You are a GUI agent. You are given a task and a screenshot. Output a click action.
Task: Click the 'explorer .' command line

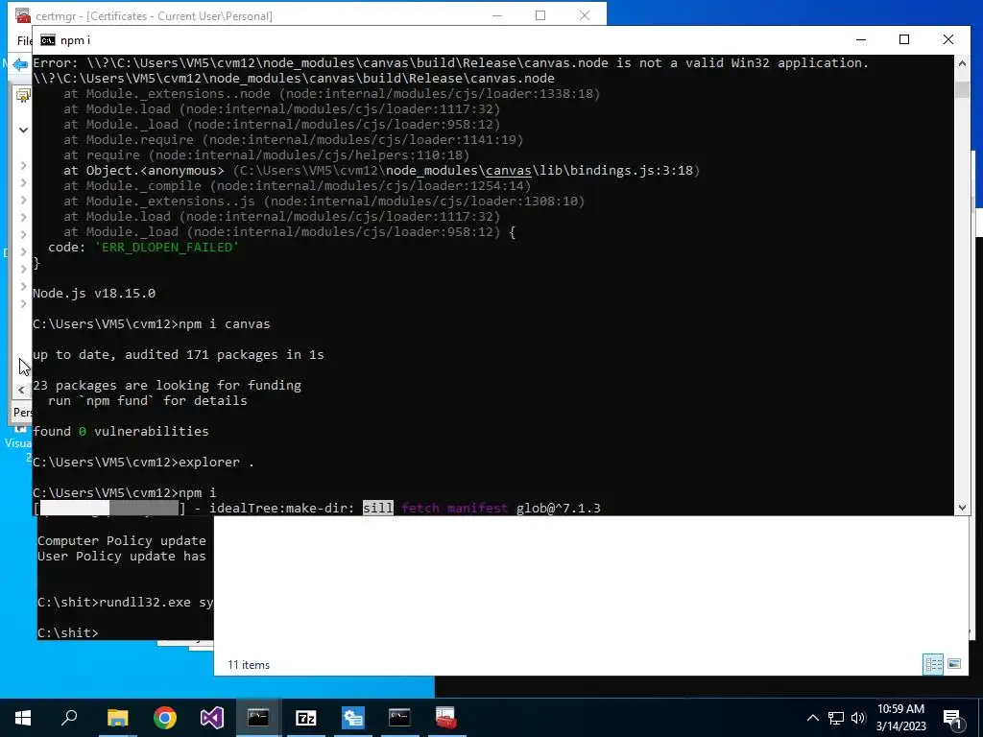point(144,462)
